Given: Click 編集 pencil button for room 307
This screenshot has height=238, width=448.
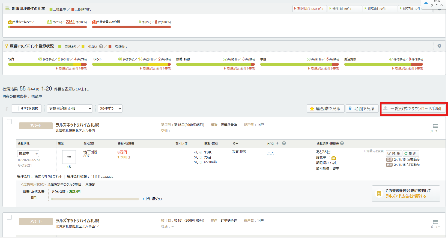Looking at the screenshot, I should [394, 153].
